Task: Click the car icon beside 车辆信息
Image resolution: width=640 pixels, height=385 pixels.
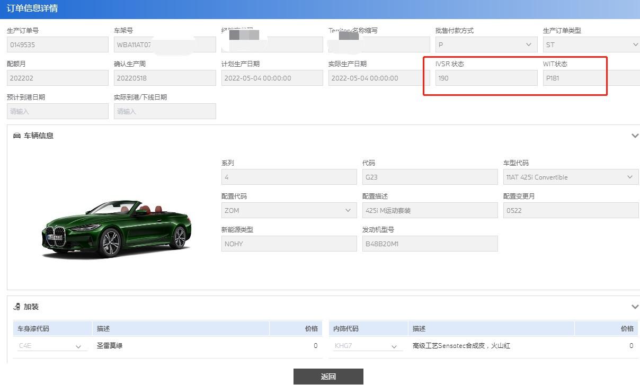Action: [x=17, y=136]
